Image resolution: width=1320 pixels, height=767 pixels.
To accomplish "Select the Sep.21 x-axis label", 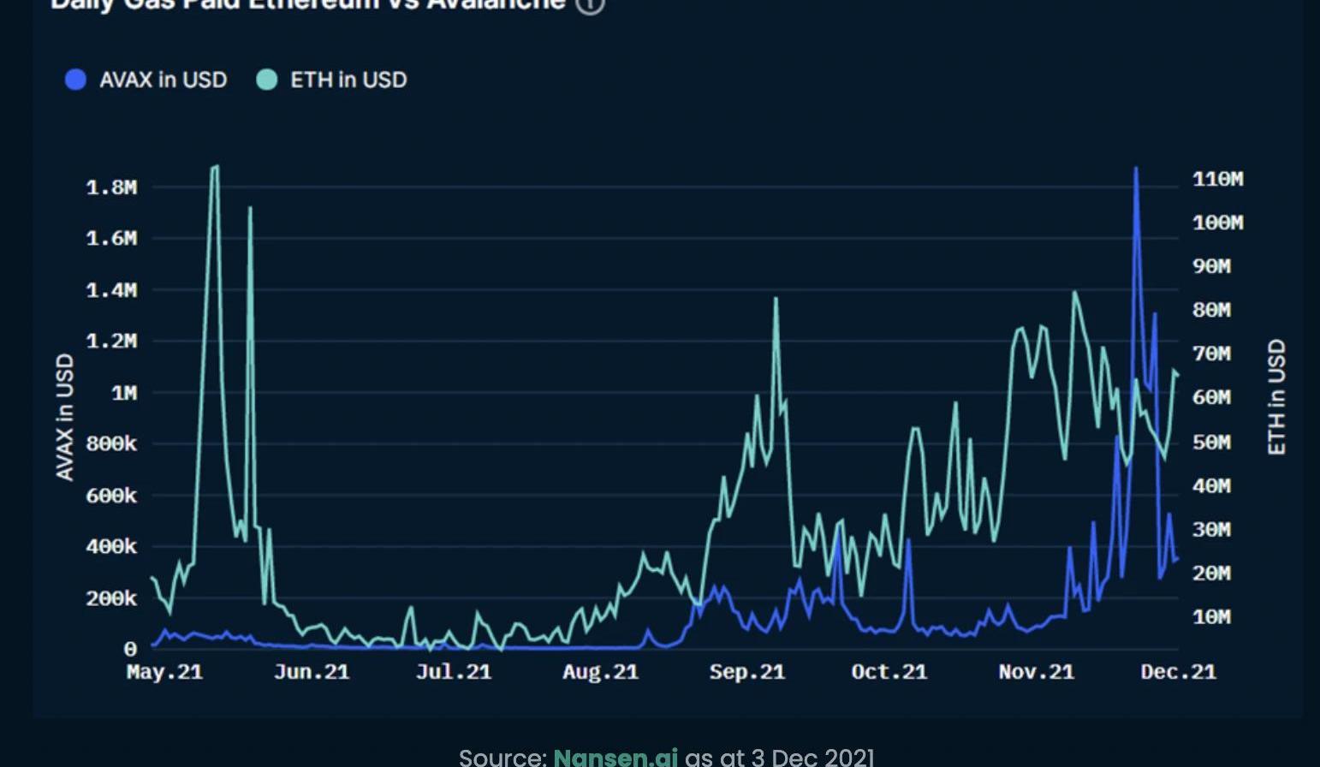I will point(746,672).
